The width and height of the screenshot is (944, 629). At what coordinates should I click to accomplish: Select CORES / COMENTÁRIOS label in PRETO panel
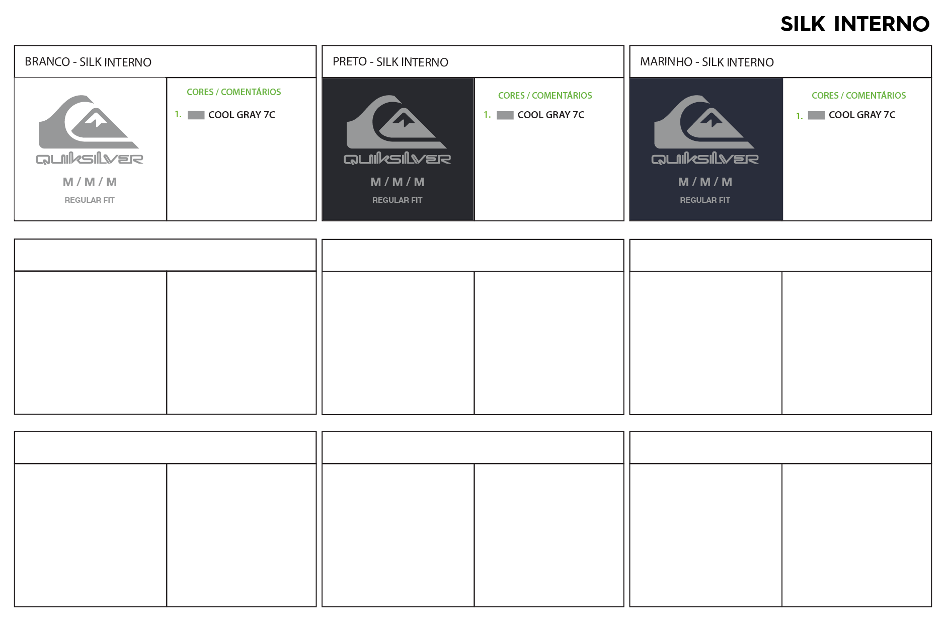pos(545,96)
